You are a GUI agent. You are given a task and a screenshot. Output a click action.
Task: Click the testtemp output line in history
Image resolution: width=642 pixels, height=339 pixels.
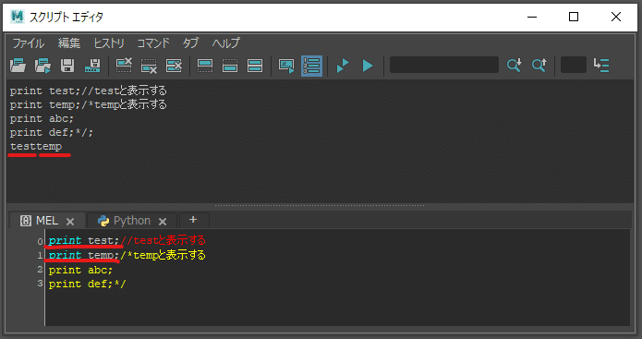36,146
